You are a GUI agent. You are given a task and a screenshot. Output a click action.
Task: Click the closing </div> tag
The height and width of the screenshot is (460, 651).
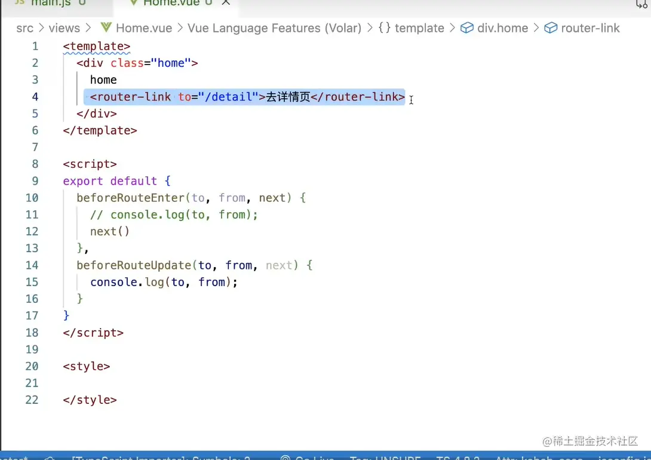coord(97,114)
